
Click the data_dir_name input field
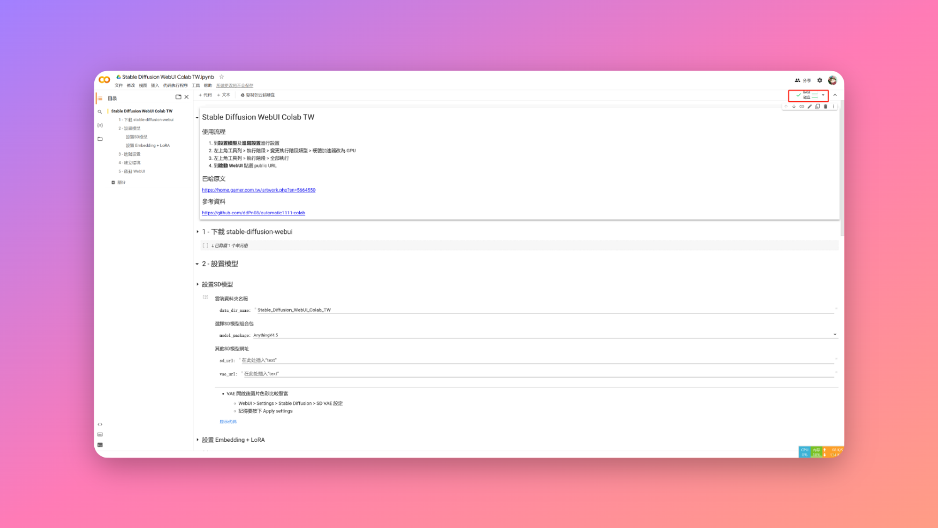tap(545, 310)
